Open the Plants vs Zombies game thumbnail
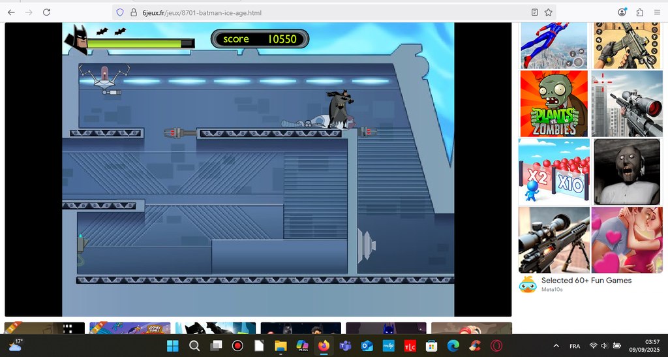The width and height of the screenshot is (668, 357). click(554, 104)
